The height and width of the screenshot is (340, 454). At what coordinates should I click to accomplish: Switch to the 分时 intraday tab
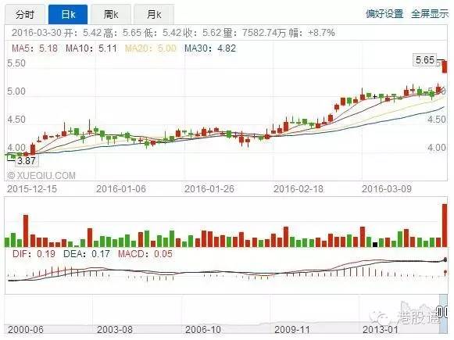pyautogui.click(x=24, y=15)
